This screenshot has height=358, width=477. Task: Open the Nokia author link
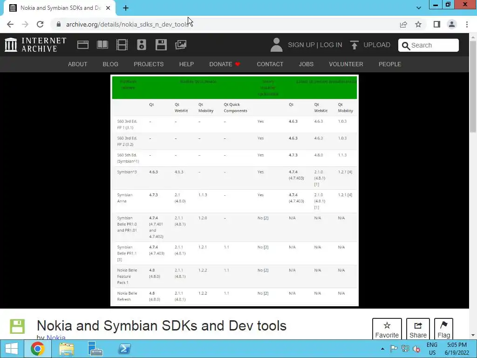tap(56, 337)
